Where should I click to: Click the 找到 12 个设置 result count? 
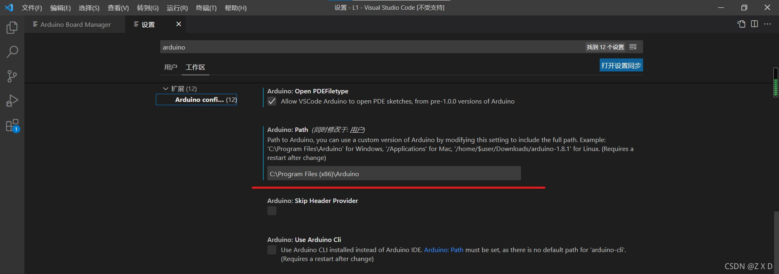pos(605,47)
